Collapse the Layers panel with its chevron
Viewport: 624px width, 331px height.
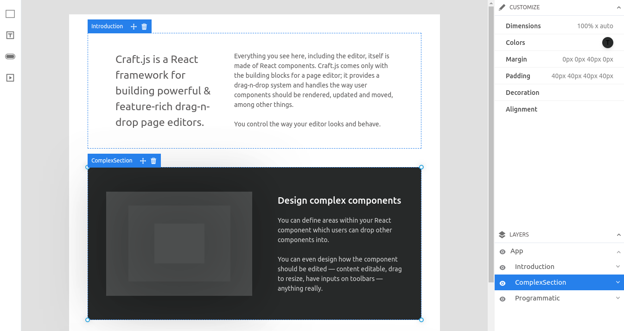tap(618, 235)
